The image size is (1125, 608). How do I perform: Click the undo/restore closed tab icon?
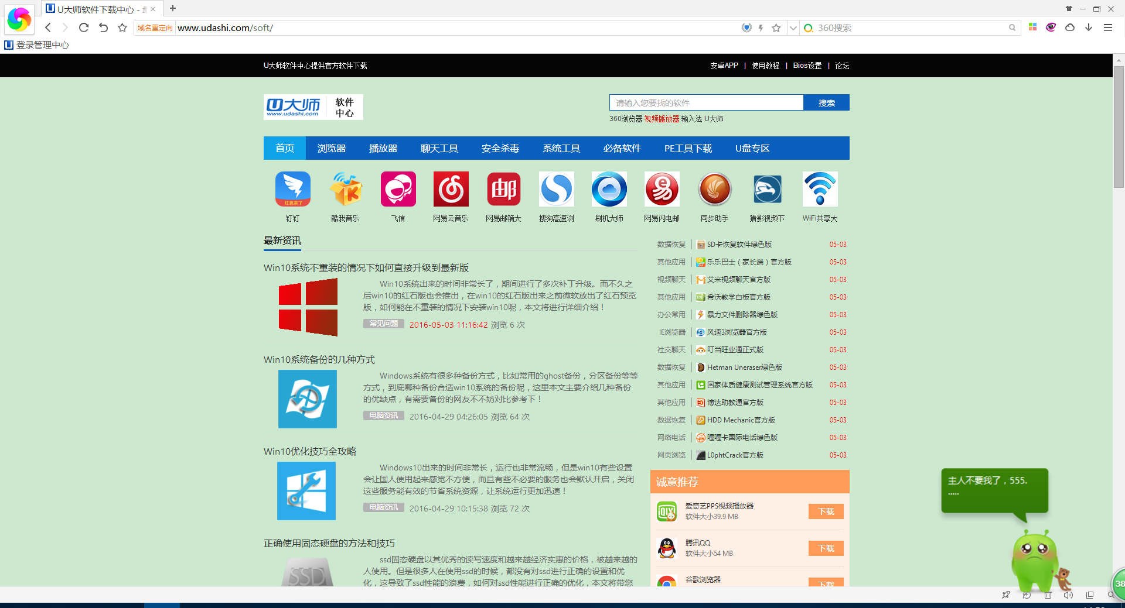point(103,28)
